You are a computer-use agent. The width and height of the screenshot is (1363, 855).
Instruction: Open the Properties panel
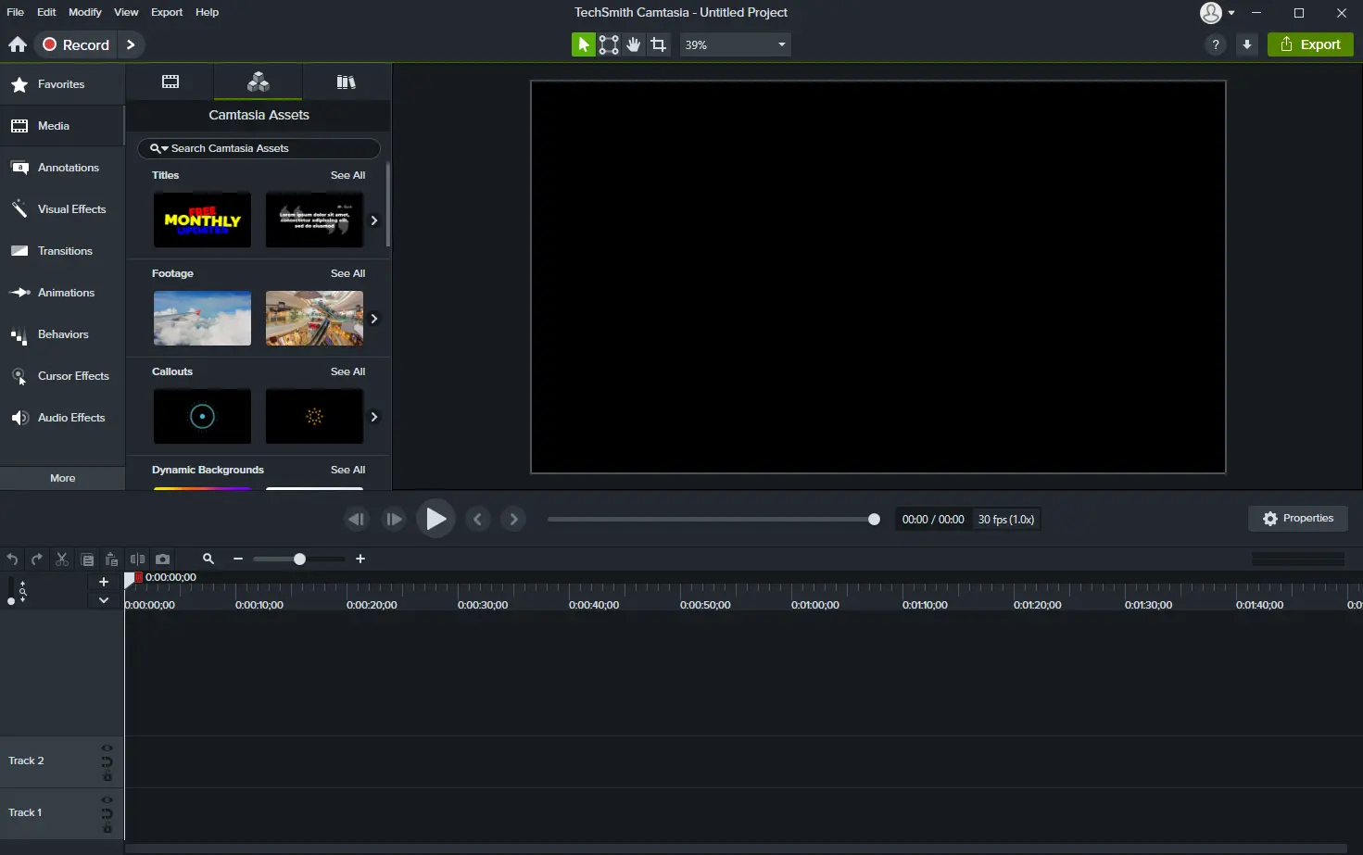[1298, 519]
